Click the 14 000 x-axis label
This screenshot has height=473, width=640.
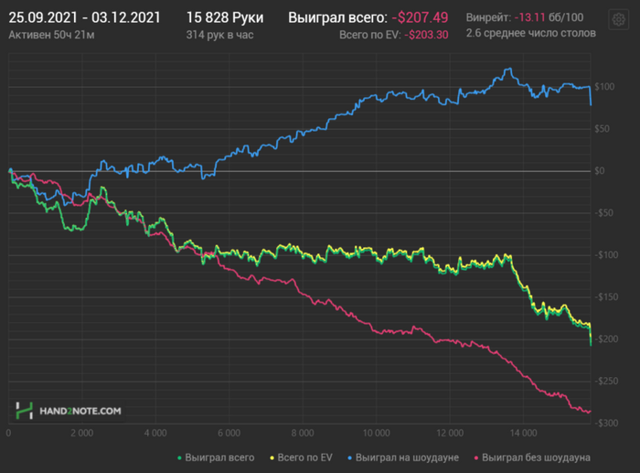click(x=524, y=433)
